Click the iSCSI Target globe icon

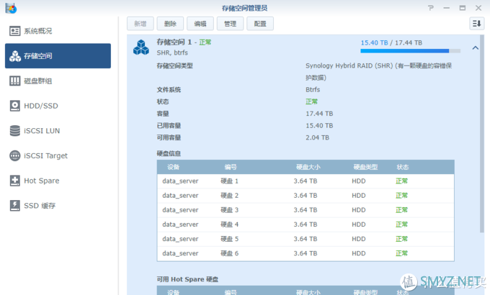pos(14,155)
